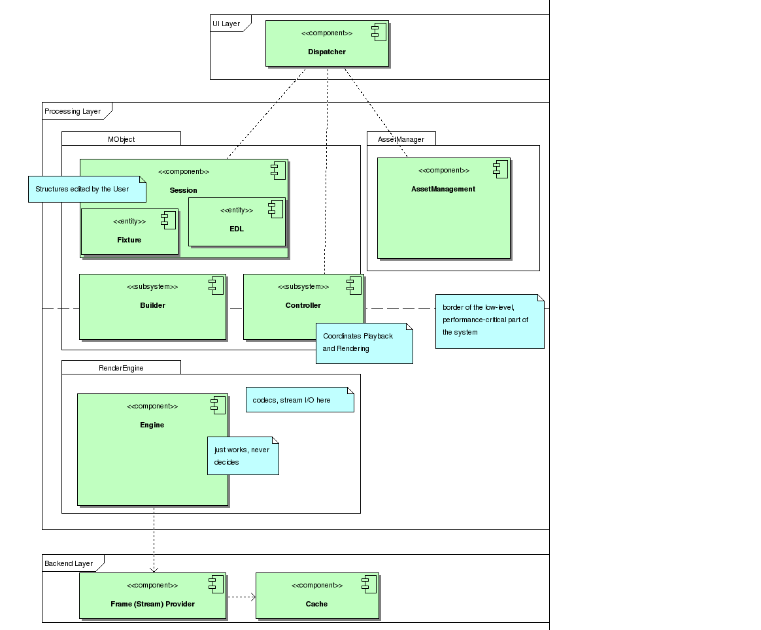Click the Builder subsystem's icon

(x=216, y=285)
